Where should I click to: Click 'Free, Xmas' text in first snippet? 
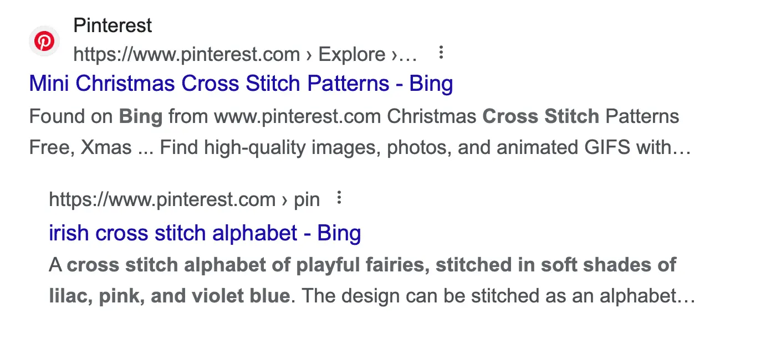click(x=80, y=148)
